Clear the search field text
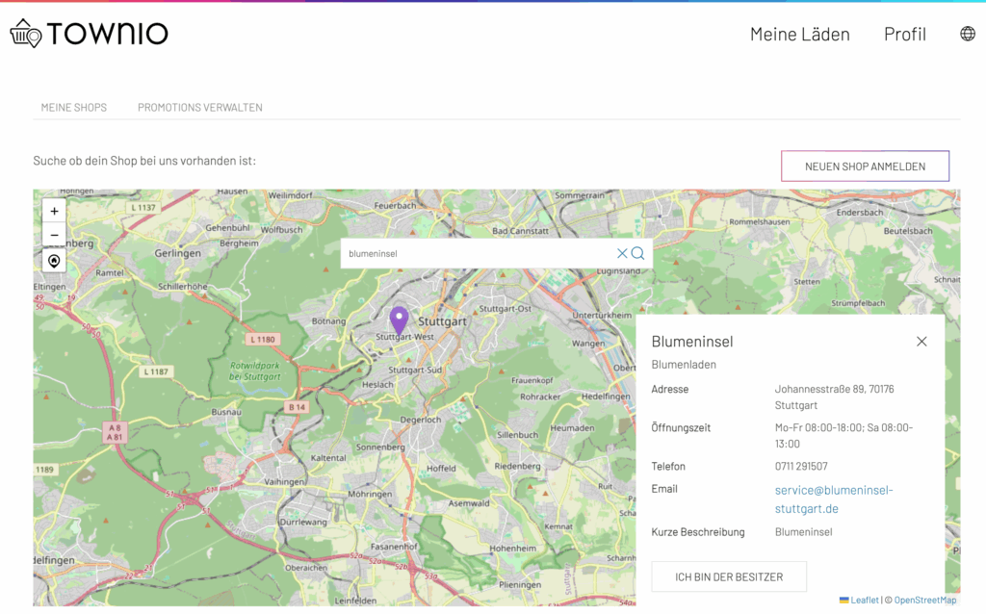 [622, 253]
